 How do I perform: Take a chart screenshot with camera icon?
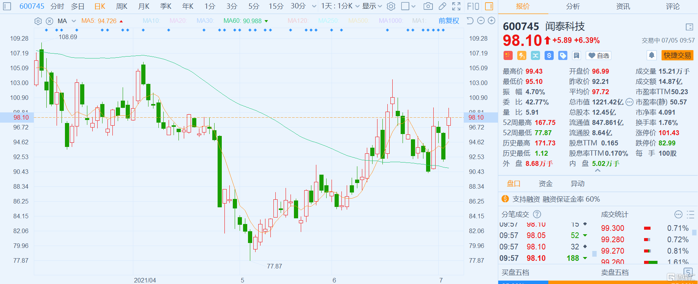428,6
